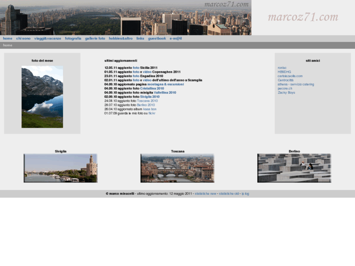Visit pecore.ch link
Image resolution: width=355 pixels, height=266 pixels.
click(x=285, y=88)
